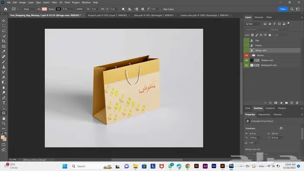Click the Stroke color swatch
Image resolution: width=304 pixels, height=171 pixels.
coord(58,9)
